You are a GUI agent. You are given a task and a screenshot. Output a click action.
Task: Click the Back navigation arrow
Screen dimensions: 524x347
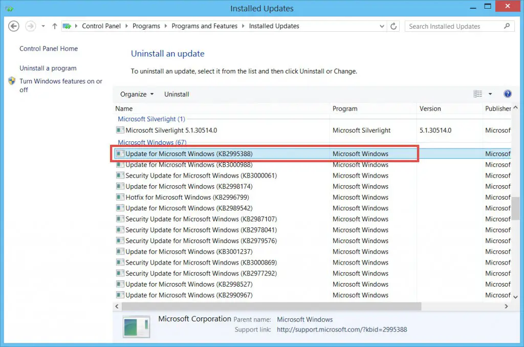(14, 26)
